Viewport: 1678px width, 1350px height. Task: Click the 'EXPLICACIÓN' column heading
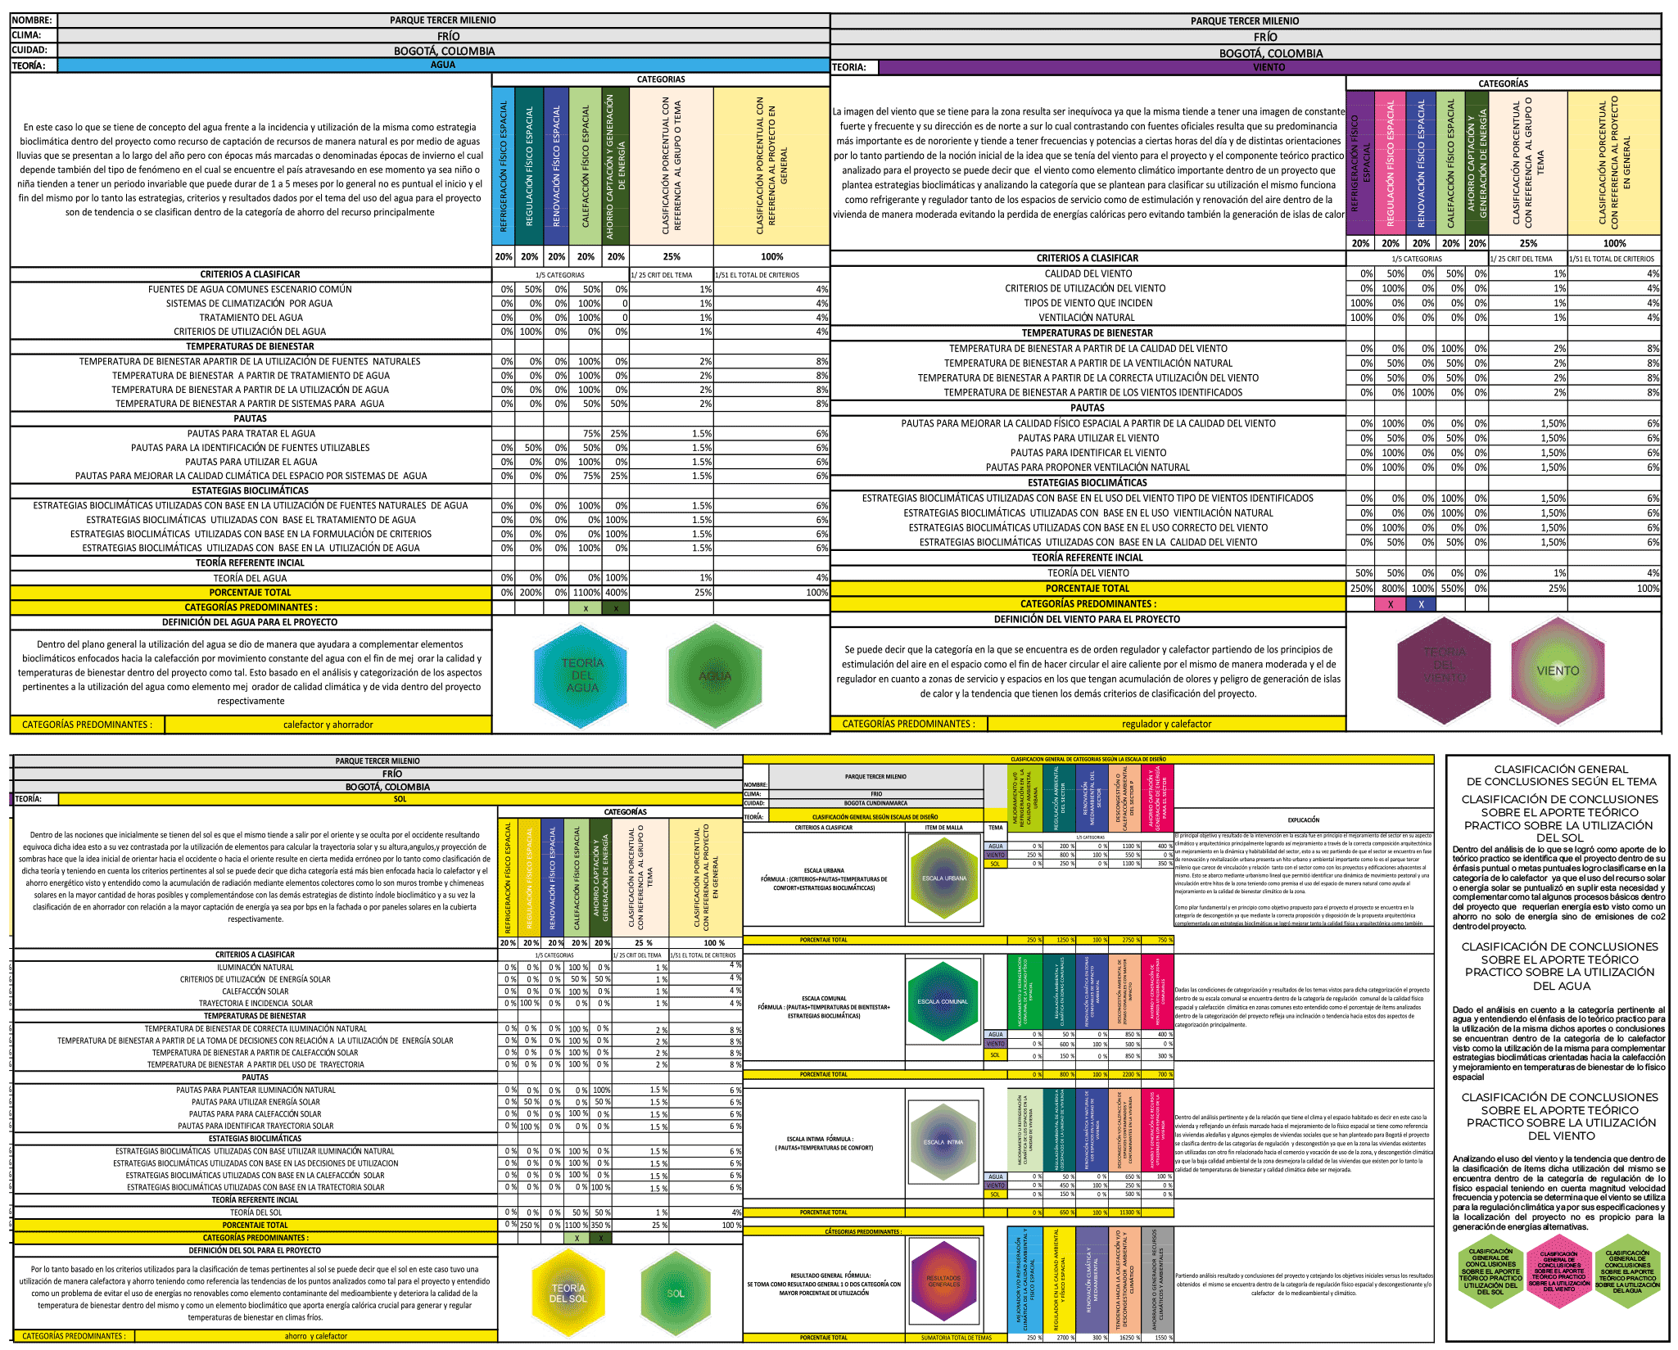[1303, 819]
